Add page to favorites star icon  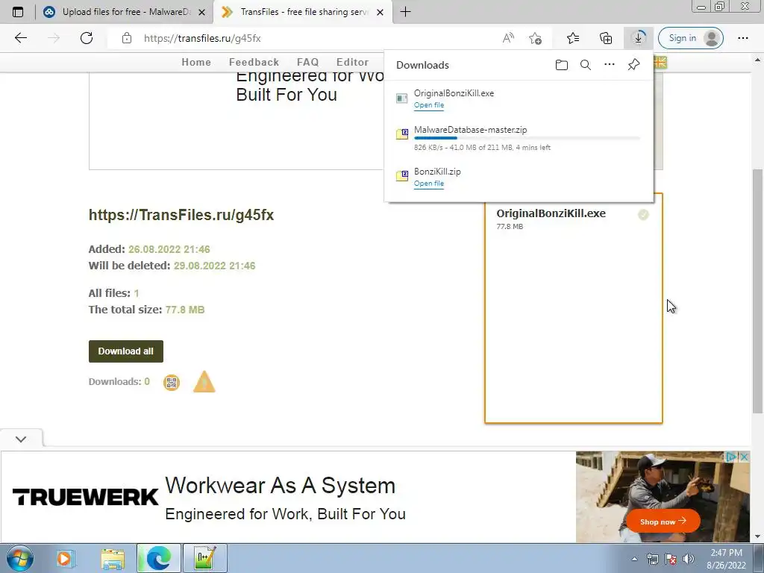[535, 38]
